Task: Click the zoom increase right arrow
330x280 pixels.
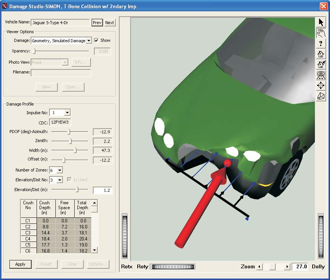Action: (x=287, y=267)
